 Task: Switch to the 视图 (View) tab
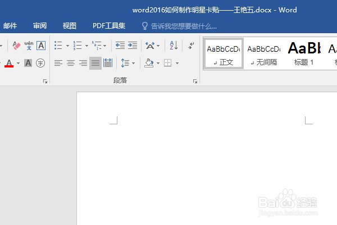coord(70,26)
